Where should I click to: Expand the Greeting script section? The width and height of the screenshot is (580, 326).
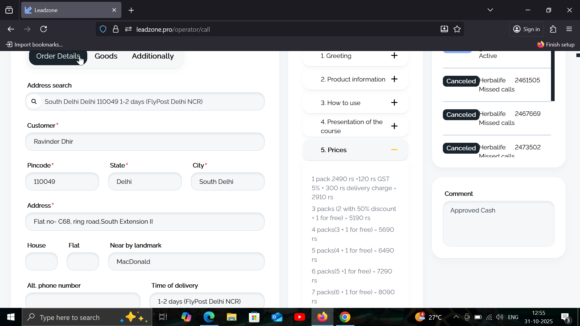point(394,56)
